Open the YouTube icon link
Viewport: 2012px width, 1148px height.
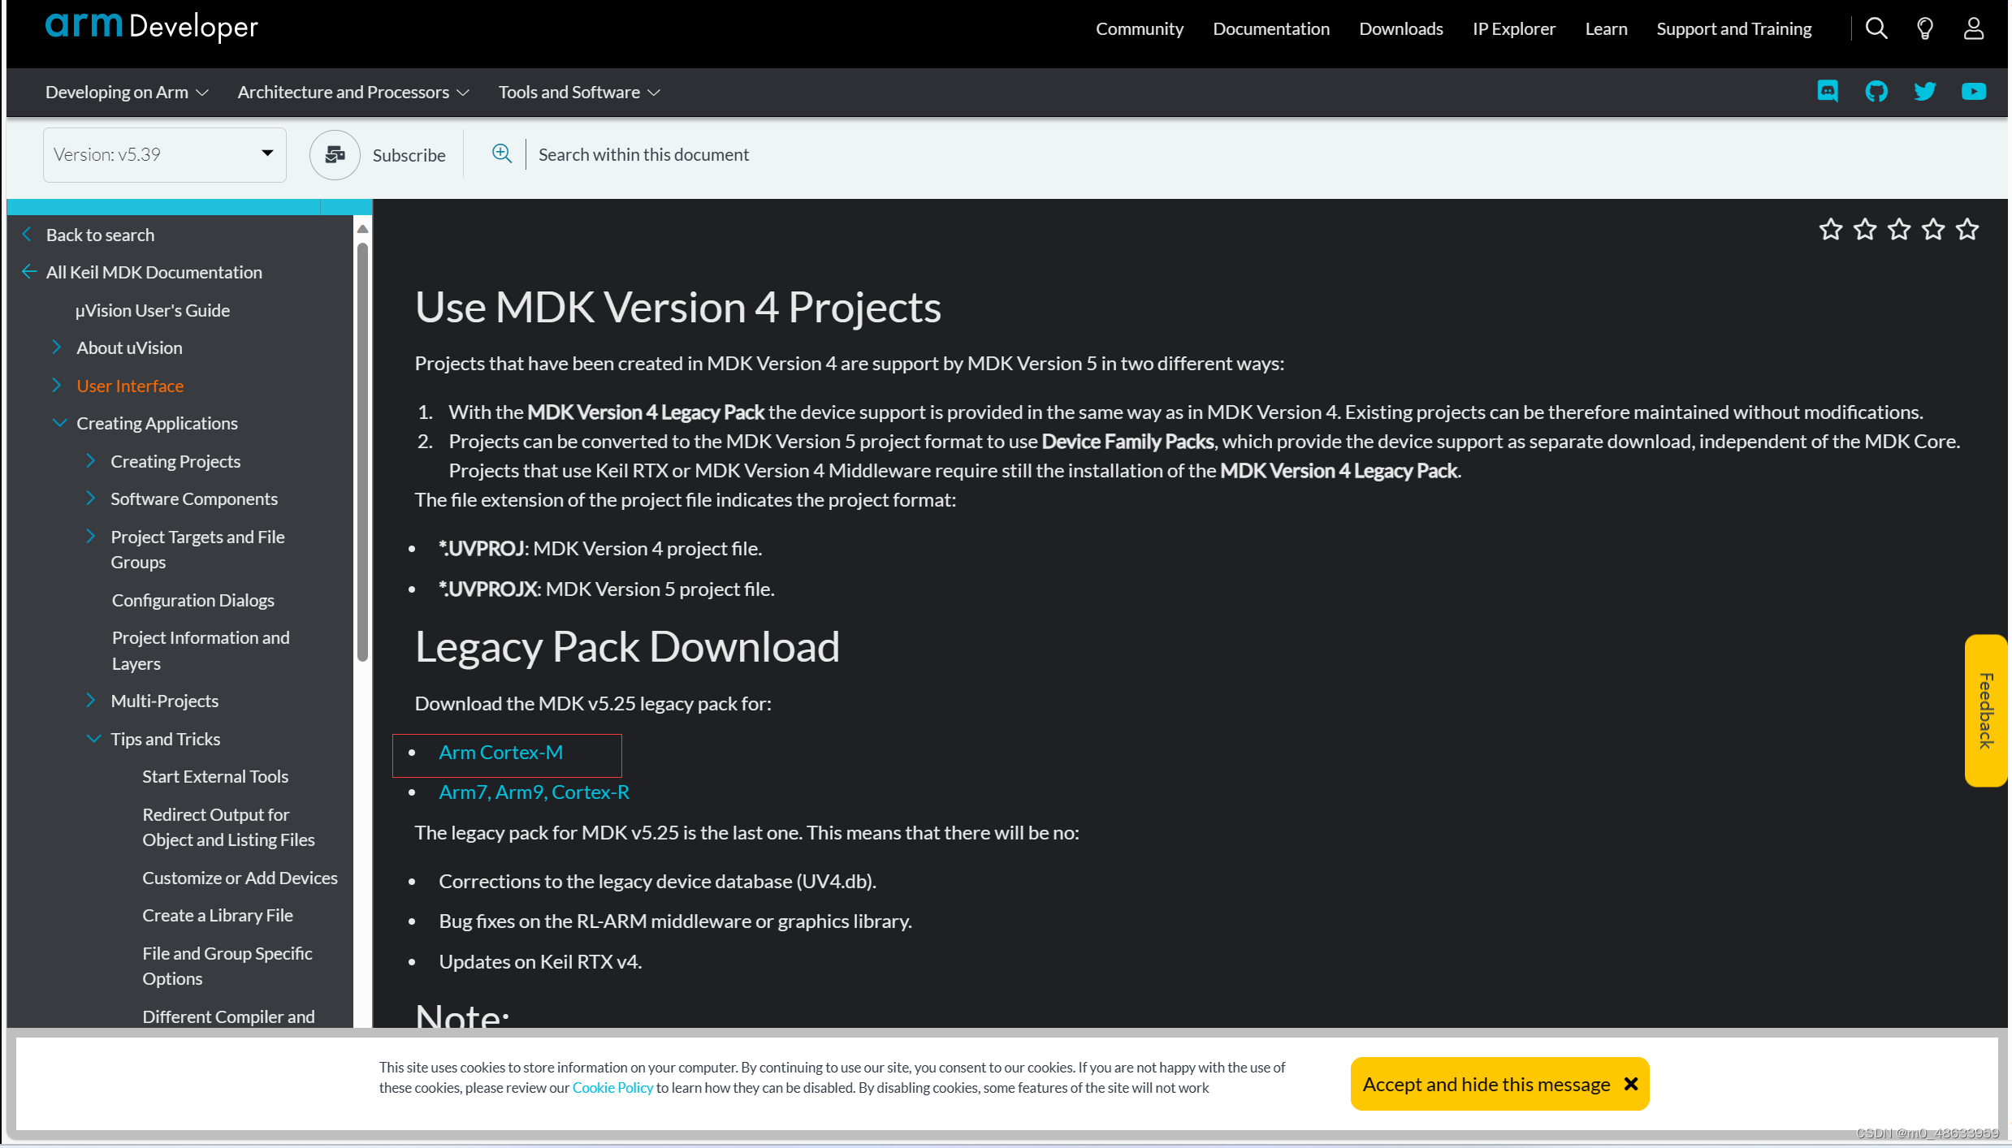1973,91
